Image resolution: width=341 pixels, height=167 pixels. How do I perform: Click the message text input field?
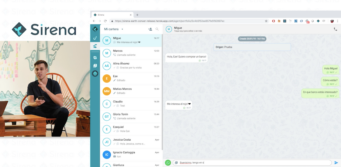pos(252,163)
